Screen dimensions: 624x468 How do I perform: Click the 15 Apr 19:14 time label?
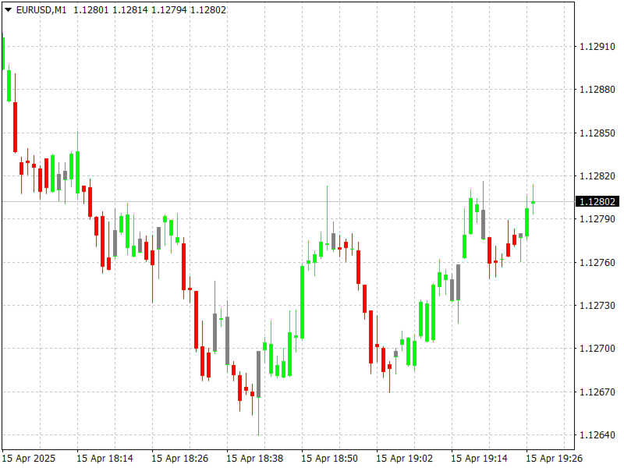479,459
